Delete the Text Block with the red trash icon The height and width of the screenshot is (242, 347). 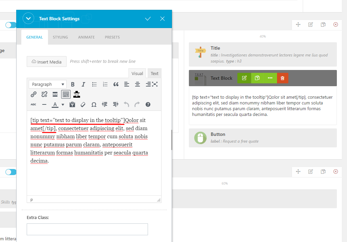(282, 78)
